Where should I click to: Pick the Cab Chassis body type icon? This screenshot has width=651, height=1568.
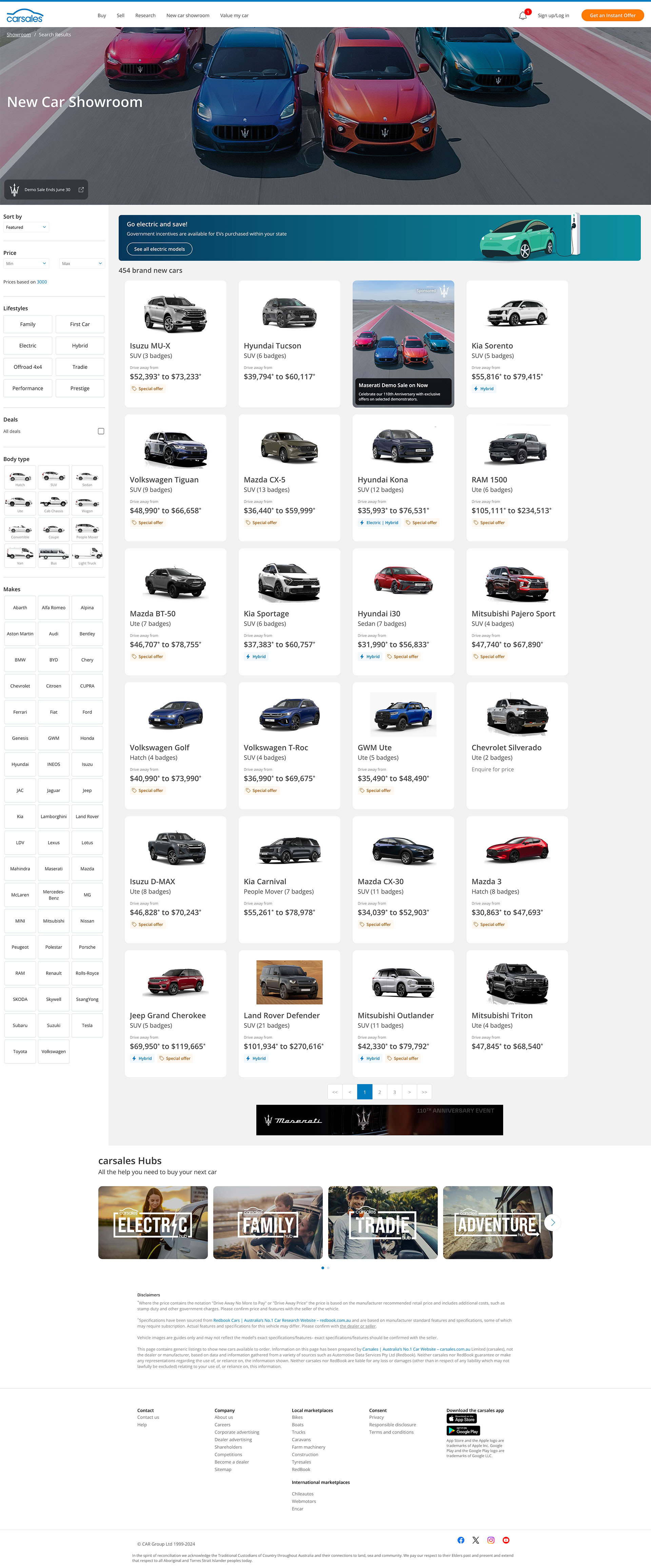[54, 503]
